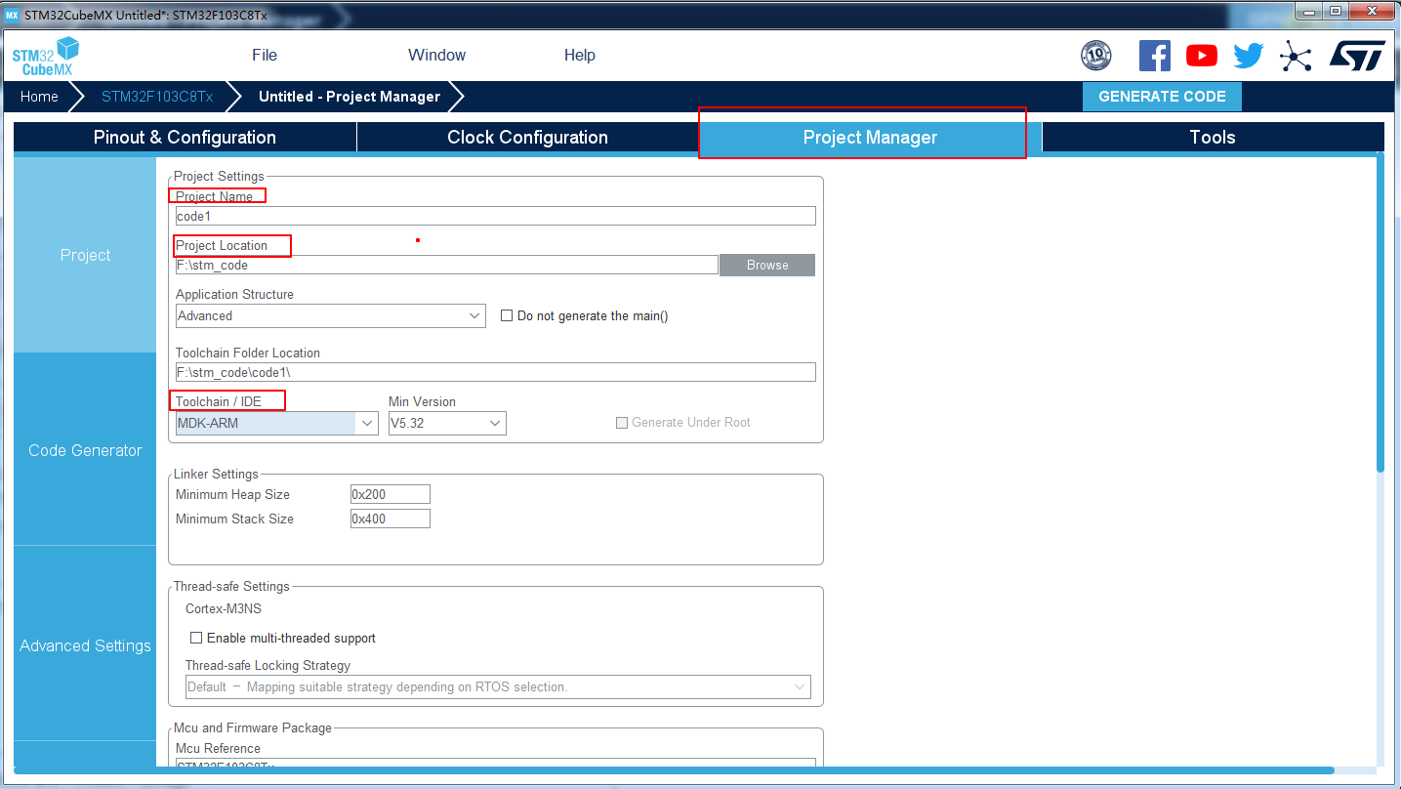
Task: Open the YouTube icon link
Action: coord(1202,56)
